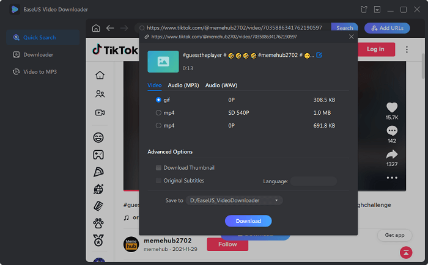Image resolution: width=428 pixels, height=265 pixels.
Task: Click the Add URLs button
Action: 387,28
